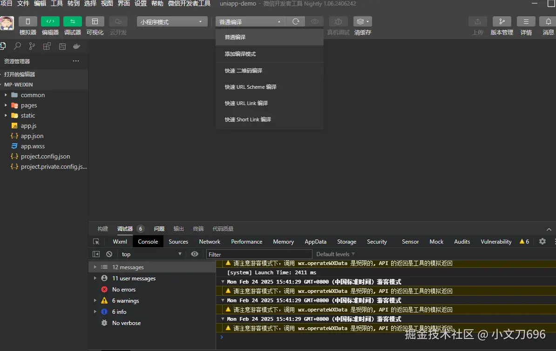This screenshot has height=351, width=556.
Task: Open the visualization (可视化) panel
Action: (95, 21)
